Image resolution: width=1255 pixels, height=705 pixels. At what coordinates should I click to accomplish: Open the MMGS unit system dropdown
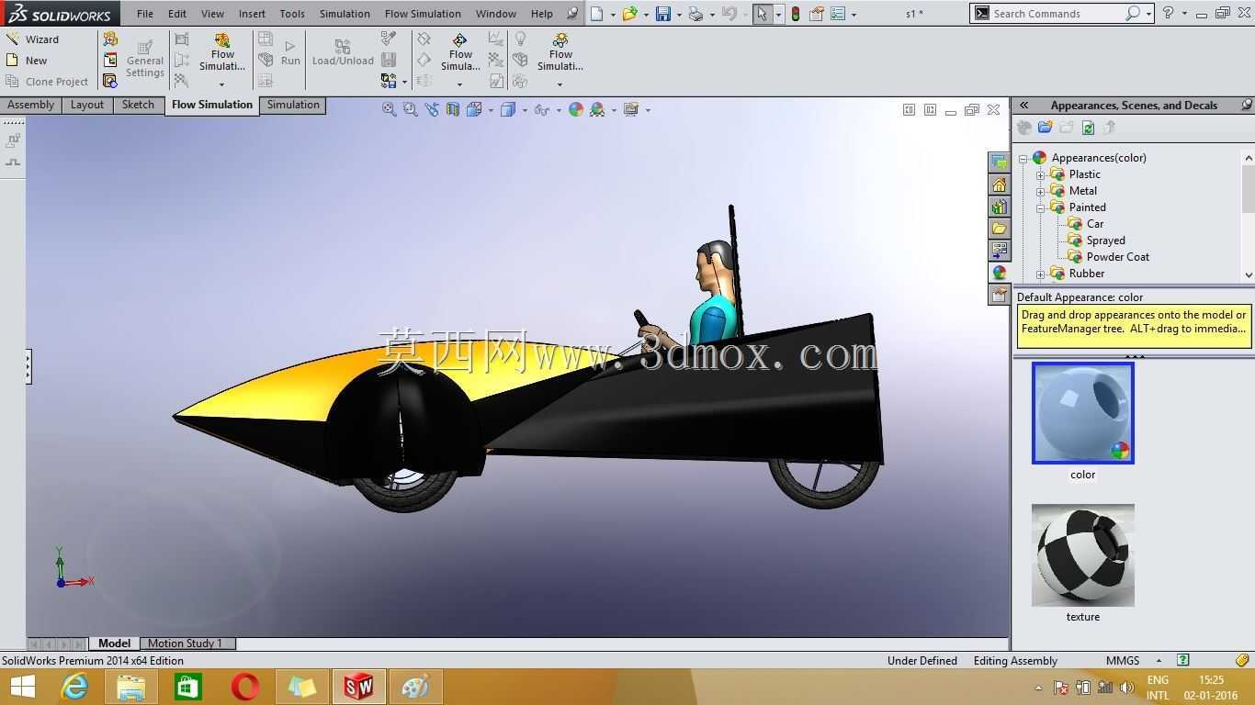coord(1159,661)
